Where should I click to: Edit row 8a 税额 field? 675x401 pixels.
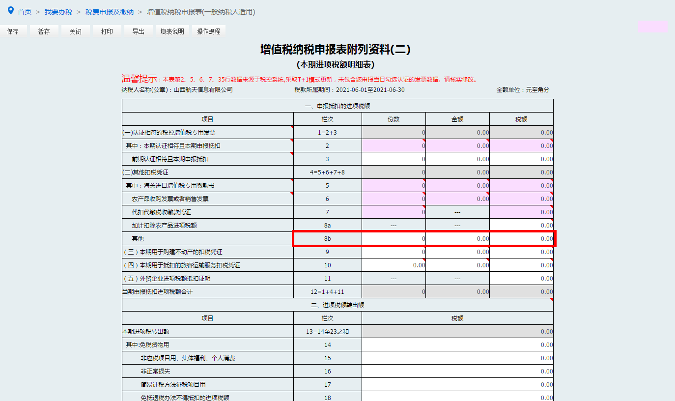(x=522, y=226)
